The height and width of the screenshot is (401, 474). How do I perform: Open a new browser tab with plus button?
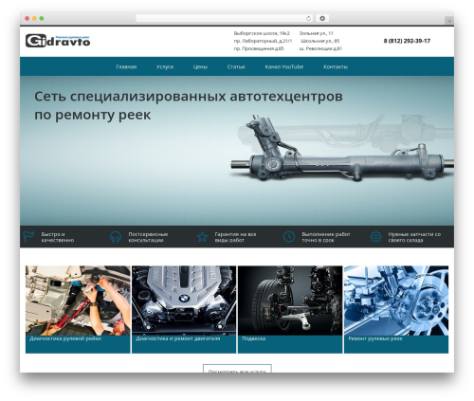click(x=449, y=21)
